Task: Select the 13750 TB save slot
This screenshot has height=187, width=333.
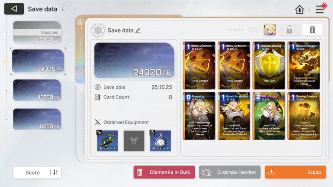Action: point(37,90)
